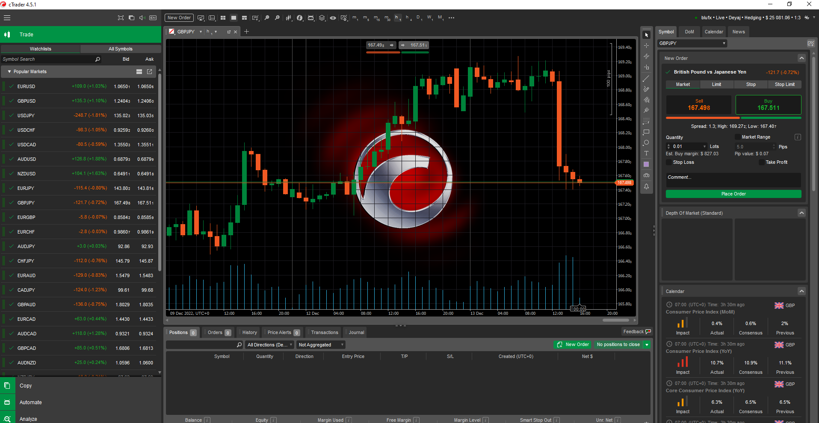
Task: Click the zoom in magnifier
Action: tap(277, 18)
